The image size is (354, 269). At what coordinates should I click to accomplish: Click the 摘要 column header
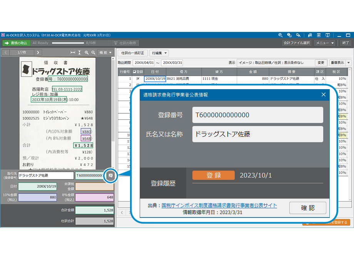292,72
